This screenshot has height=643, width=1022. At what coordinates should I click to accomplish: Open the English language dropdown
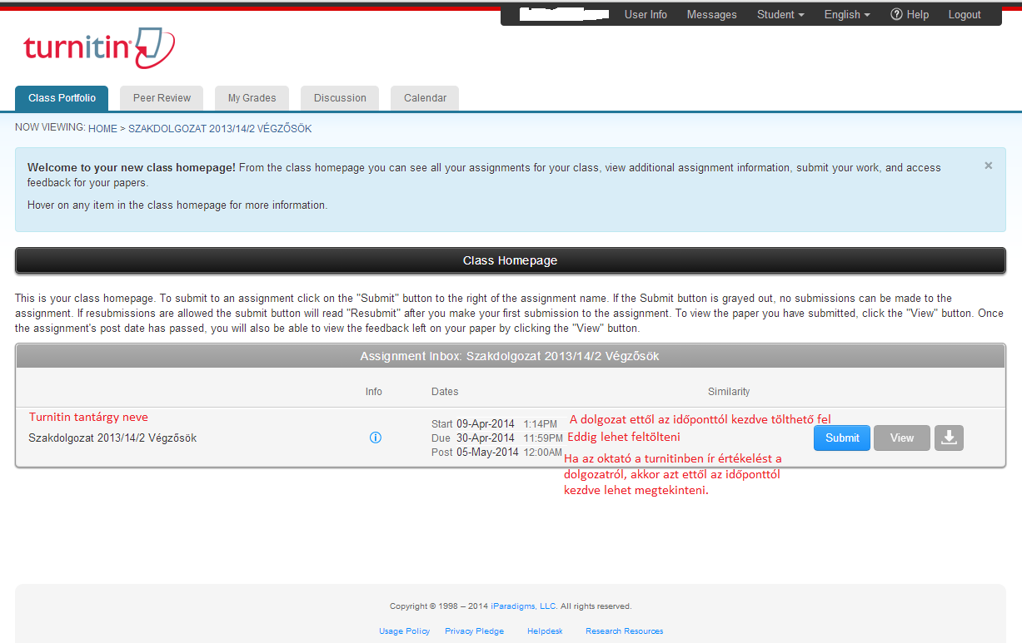coord(847,15)
